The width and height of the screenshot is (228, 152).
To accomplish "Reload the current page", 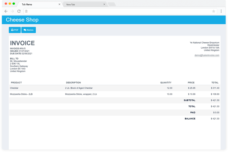I will (19, 11).
